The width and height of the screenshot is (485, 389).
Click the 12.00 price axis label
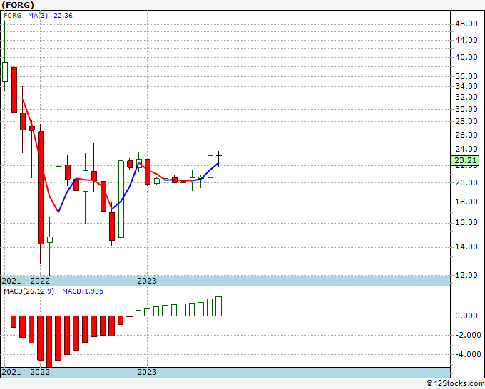tap(466, 275)
